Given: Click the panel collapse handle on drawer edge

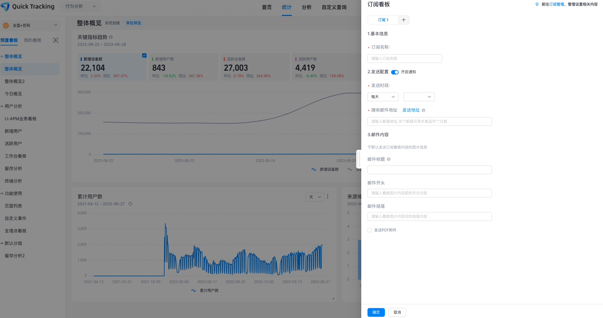Looking at the screenshot, I should [359, 159].
